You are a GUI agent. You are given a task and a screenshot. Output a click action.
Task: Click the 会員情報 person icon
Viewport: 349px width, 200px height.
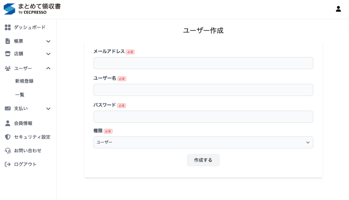pyautogui.click(x=8, y=123)
